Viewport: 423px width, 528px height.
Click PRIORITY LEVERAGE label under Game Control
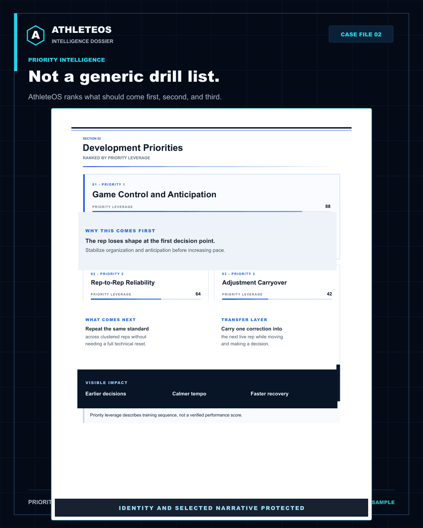pos(112,207)
